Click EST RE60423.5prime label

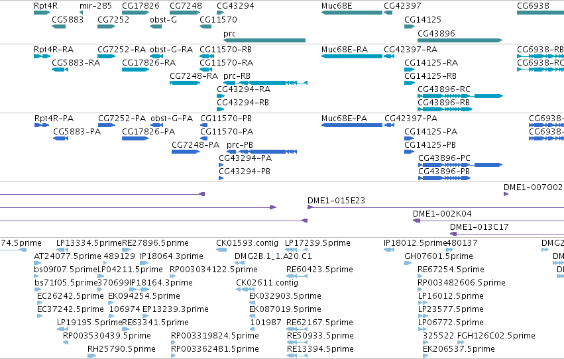pyautogui.click(x=319, y=270)
